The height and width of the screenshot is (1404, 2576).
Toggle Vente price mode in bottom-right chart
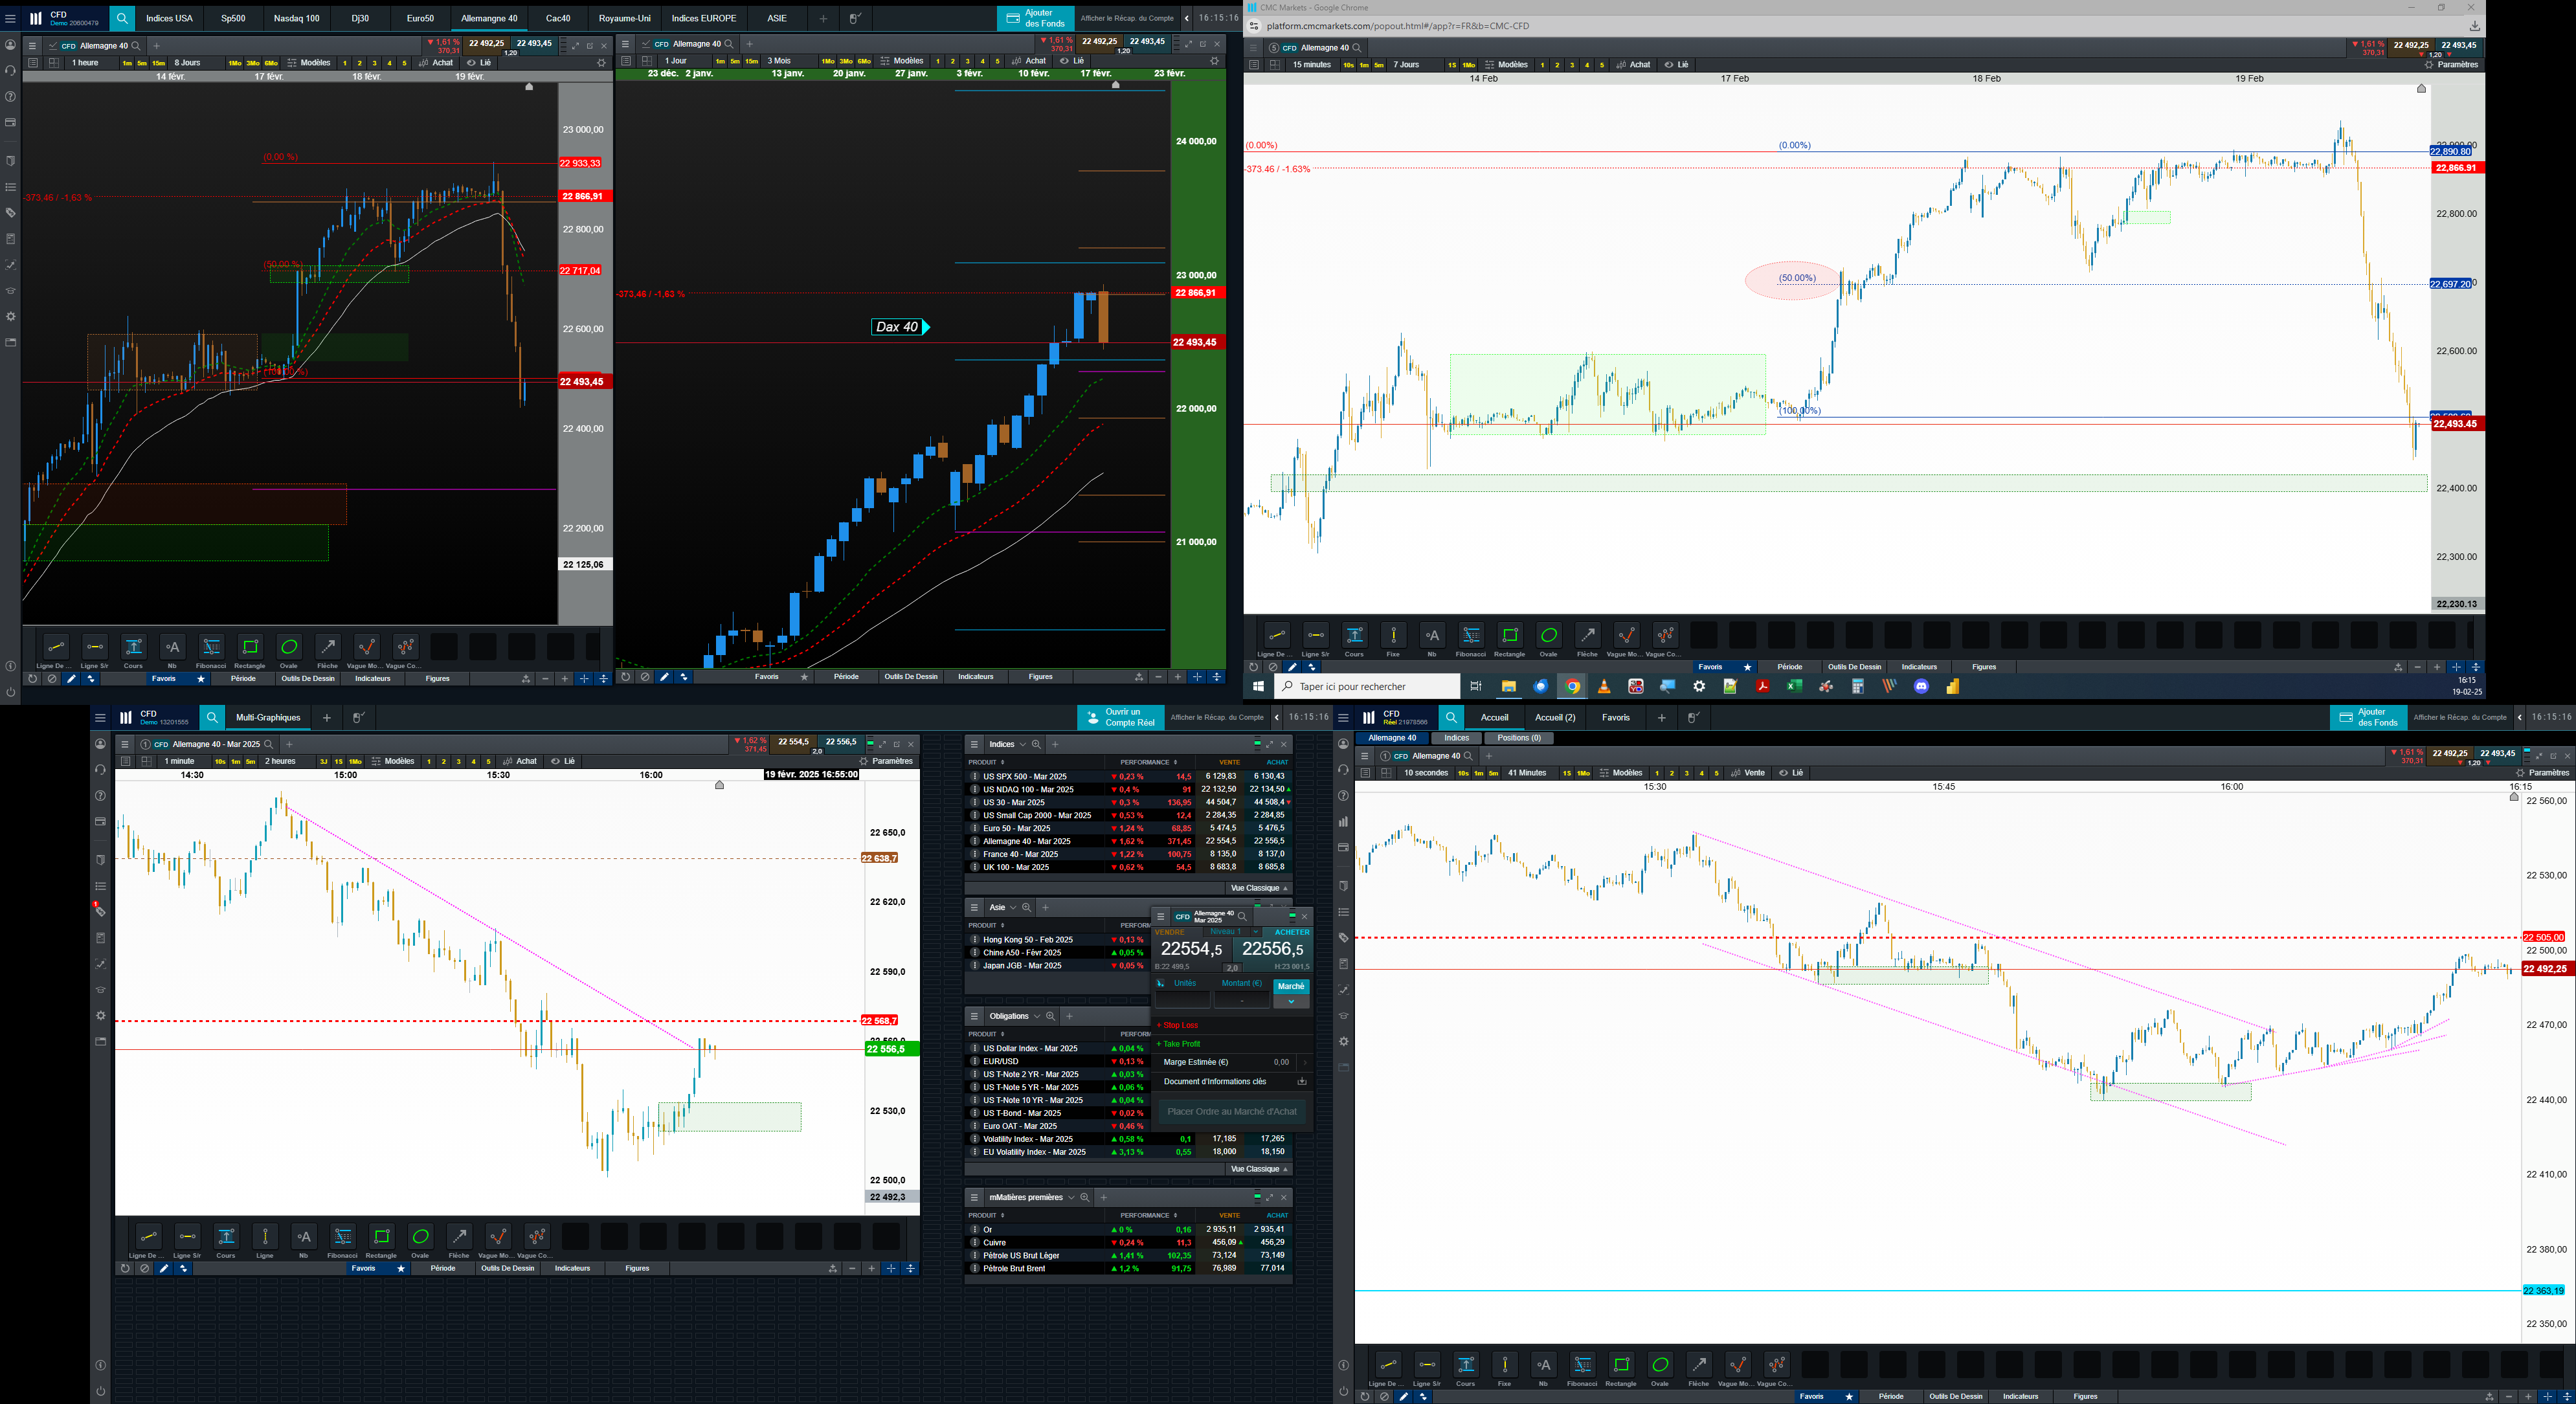1748,773
